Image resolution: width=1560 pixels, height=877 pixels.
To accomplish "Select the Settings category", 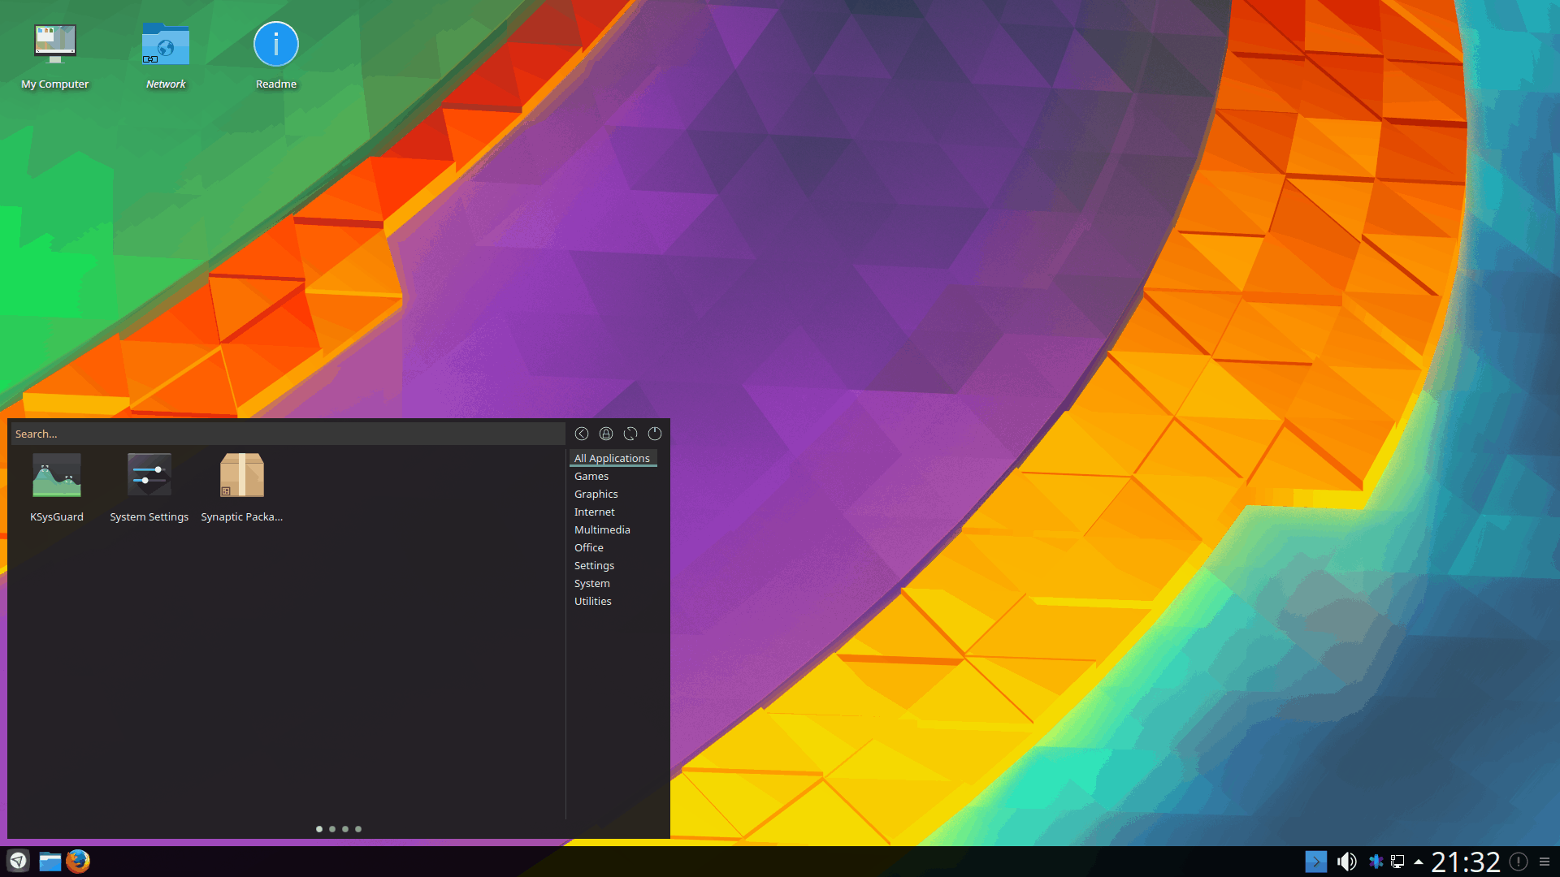I will (595, 565).
